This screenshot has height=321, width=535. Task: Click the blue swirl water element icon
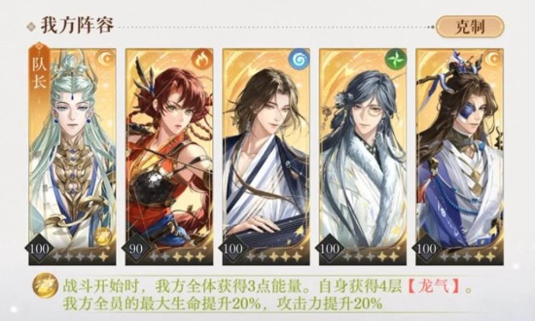[299, 60]
